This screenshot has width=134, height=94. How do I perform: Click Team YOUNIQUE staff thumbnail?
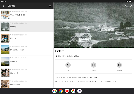tap(5, 15)
